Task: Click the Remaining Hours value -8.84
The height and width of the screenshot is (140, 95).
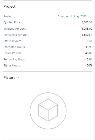Action: (89, 59)
